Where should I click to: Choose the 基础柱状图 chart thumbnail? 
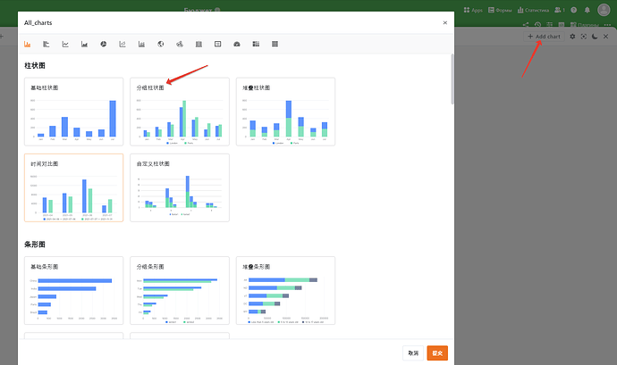coord(73,112)
